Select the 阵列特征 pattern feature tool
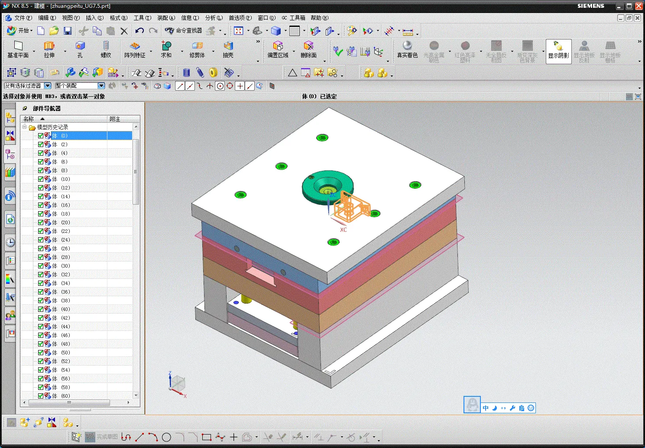This screenshot has width=645, height=448. click(135, 49)
